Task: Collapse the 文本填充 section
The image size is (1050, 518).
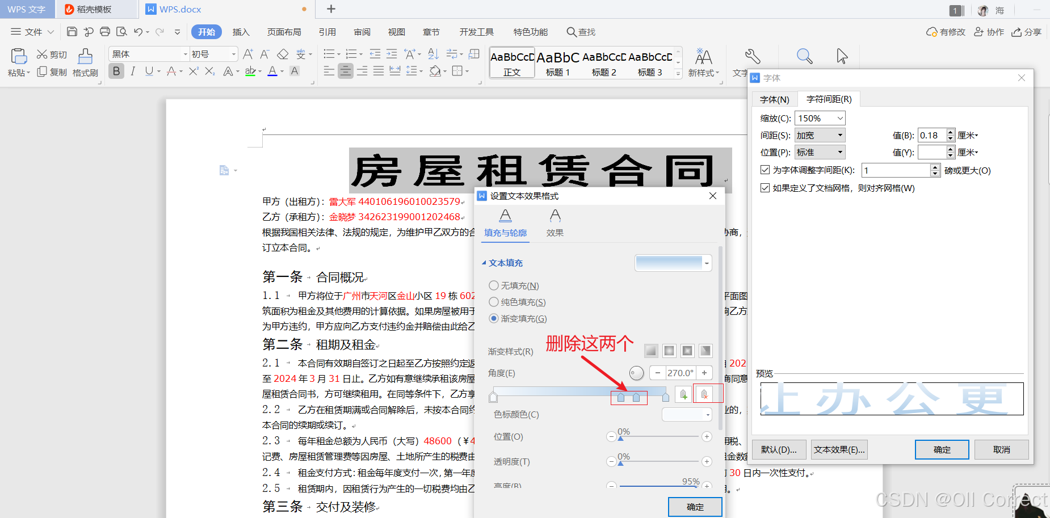Action: (484, 263)
